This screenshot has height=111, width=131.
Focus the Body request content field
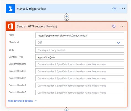80,50
